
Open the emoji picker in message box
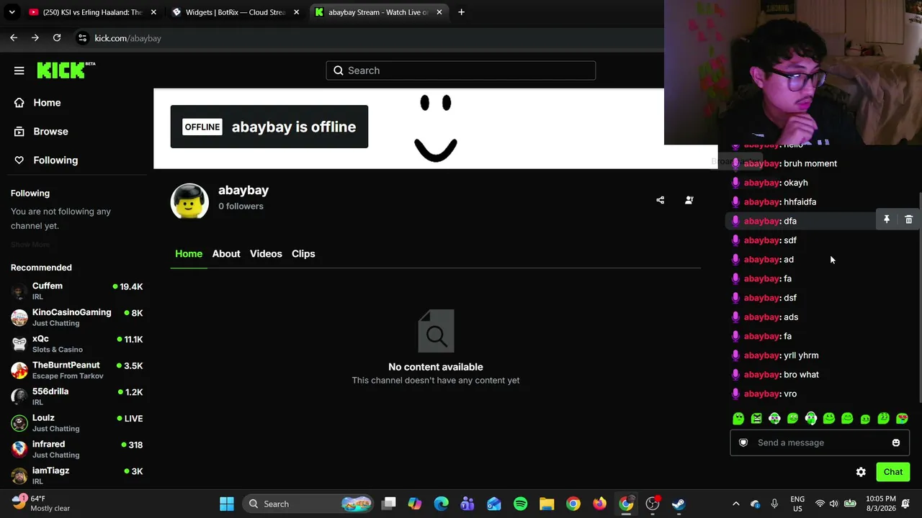click(896, 442)
